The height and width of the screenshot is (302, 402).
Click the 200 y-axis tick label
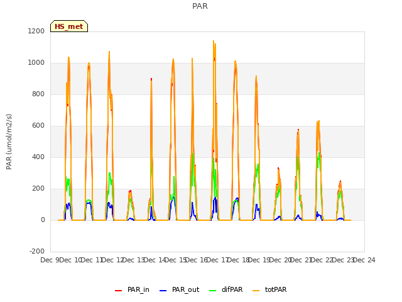pyautogui.click(x=38, y=189)
